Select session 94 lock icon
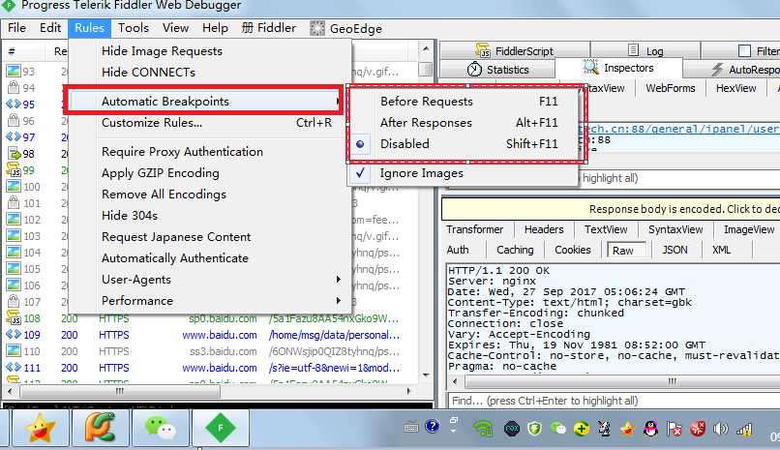Screen dimensions: 780x450 14,87
